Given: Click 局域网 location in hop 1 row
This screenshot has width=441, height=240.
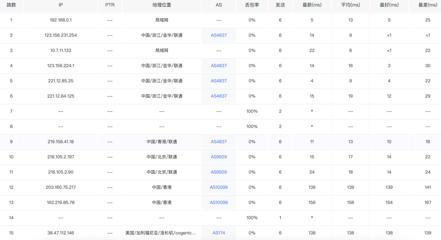Looking at the screenshot, I should click(x=162, y=20).
